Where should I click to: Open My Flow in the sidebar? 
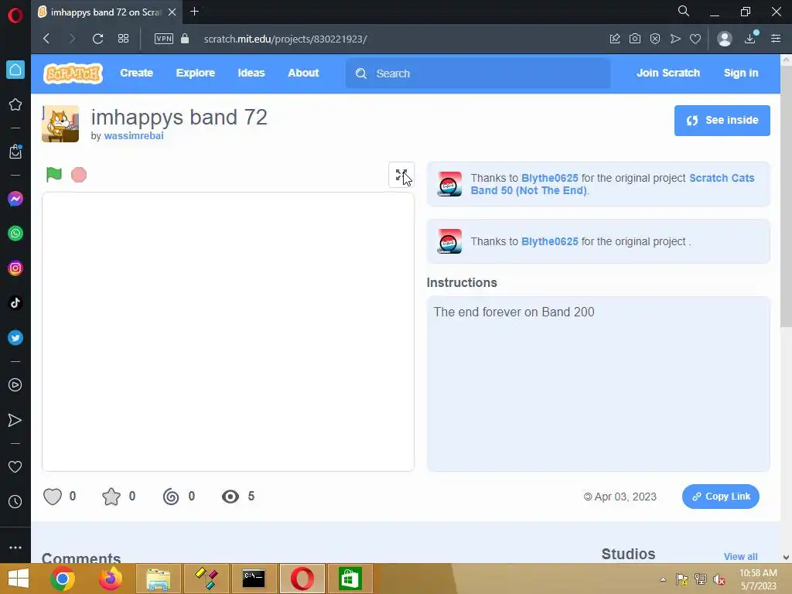[15, 420]
